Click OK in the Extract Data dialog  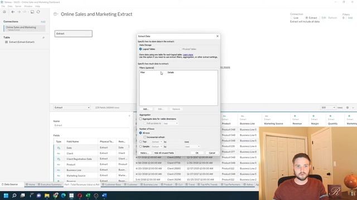(x=197, y=153)
